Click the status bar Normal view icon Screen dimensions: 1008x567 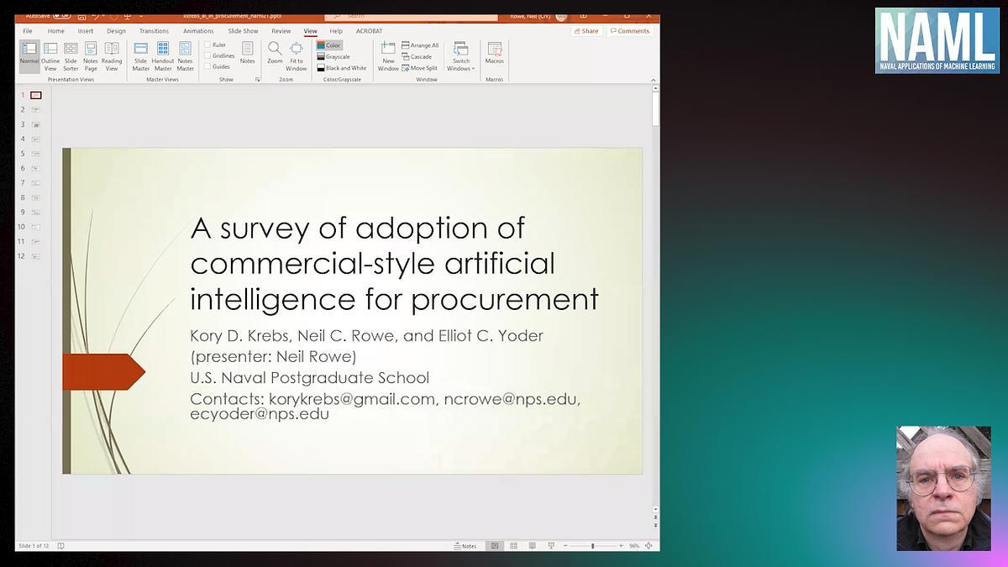(495, 546)
